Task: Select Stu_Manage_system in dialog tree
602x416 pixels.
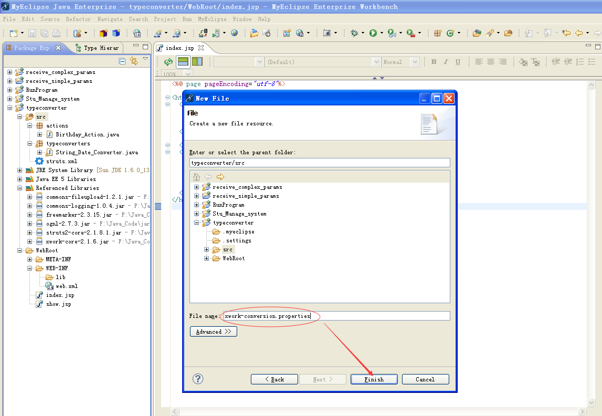Action: tap(239, 214)
